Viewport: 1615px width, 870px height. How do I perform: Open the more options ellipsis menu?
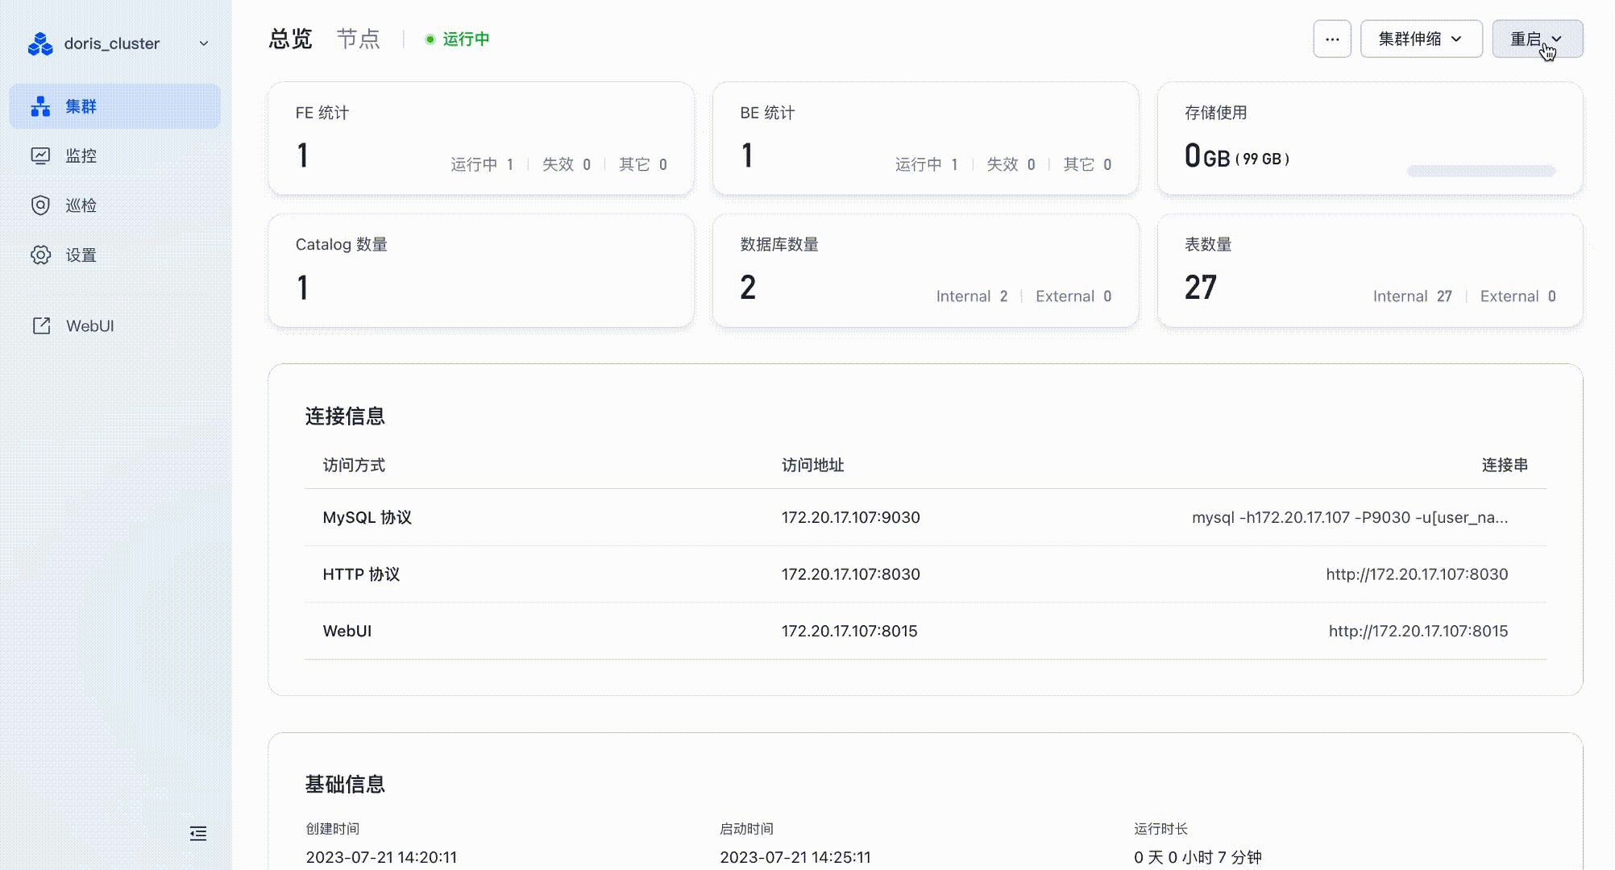1331,38
